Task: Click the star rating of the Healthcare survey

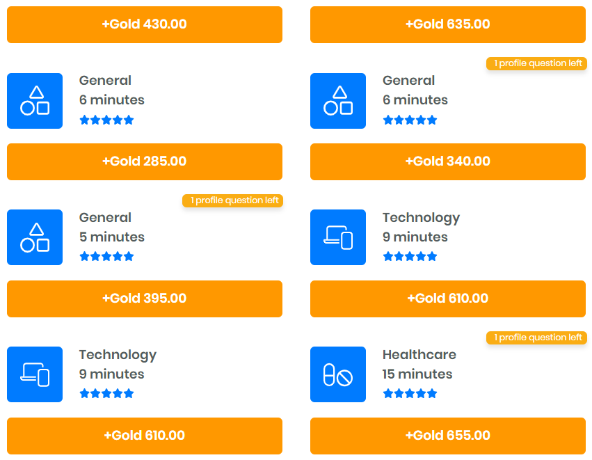Action: [410, 394]
